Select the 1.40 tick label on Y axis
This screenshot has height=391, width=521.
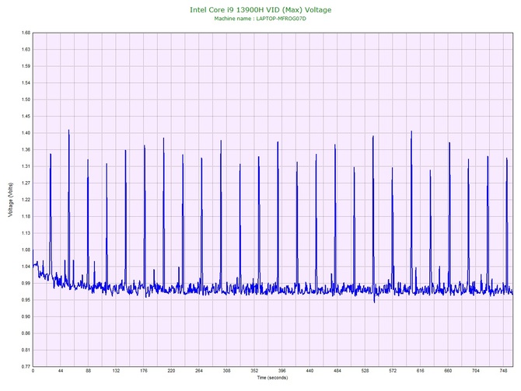coord(26,133)
